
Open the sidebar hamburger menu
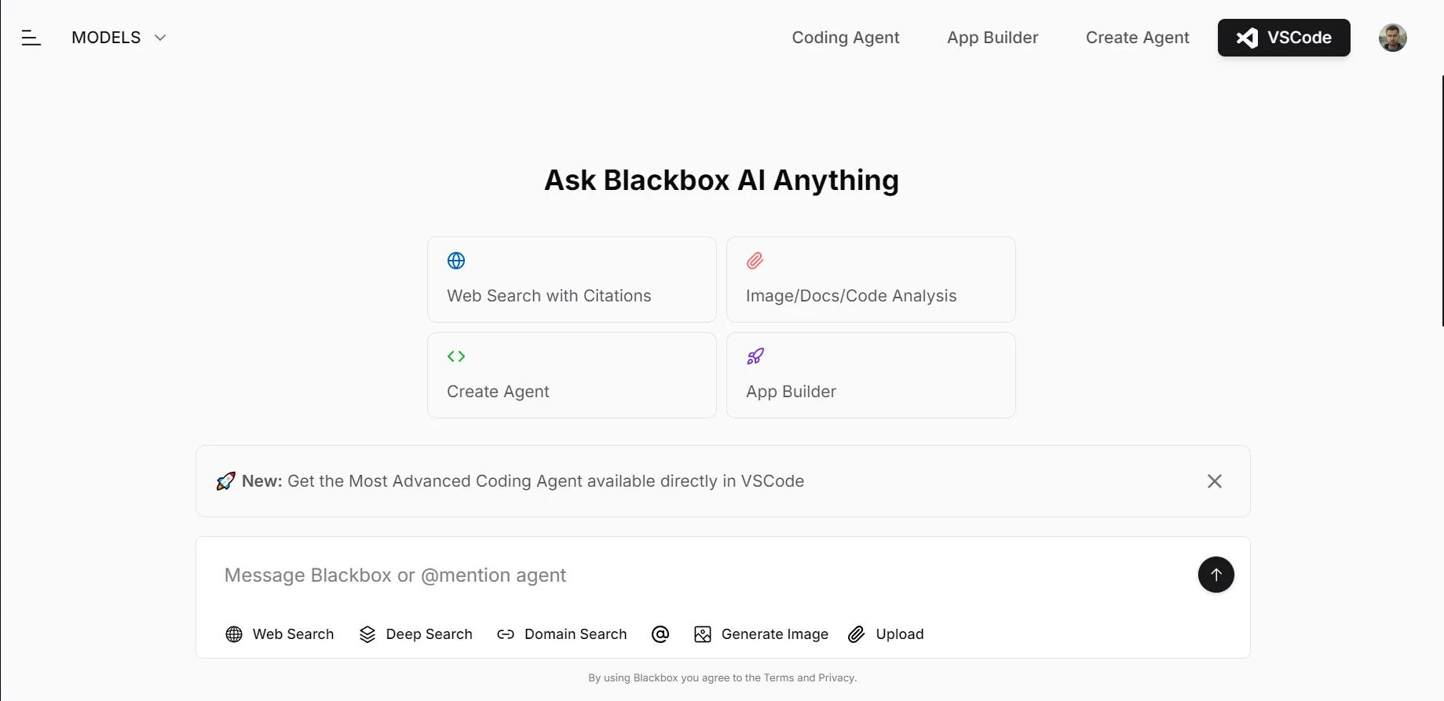point(31,38)
